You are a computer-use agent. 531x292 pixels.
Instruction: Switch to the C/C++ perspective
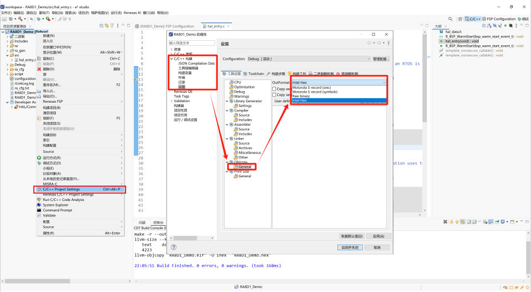473,19
